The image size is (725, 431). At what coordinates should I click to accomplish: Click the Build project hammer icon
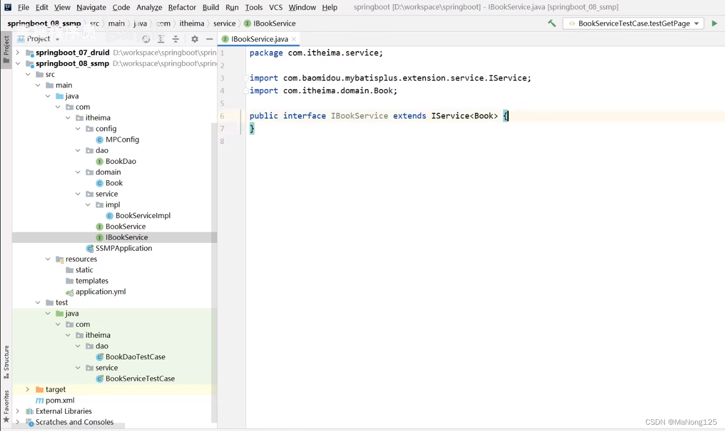[x=552, y=23]
